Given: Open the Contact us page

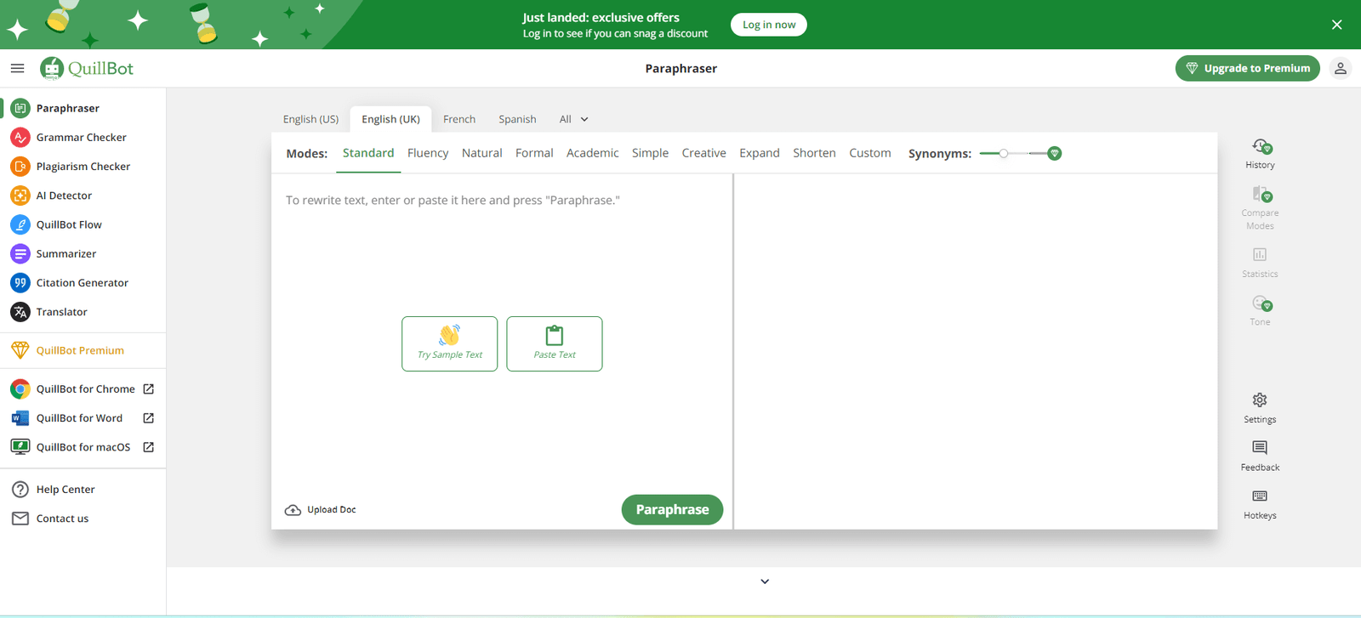Looking at the screenshot, I should pos(83,519).
